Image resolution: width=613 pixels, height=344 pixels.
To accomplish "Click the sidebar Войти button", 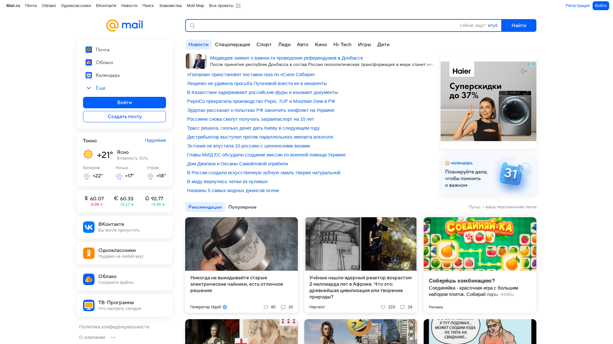I will pos(125,103).
